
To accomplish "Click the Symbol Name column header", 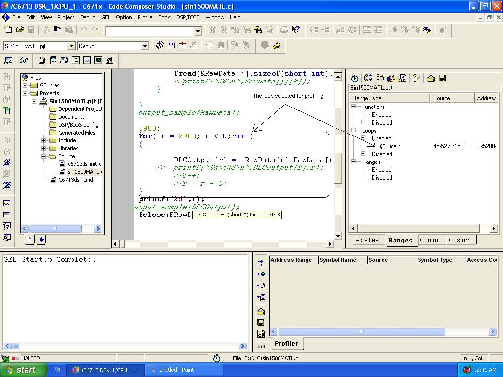I will coord(342,260).
